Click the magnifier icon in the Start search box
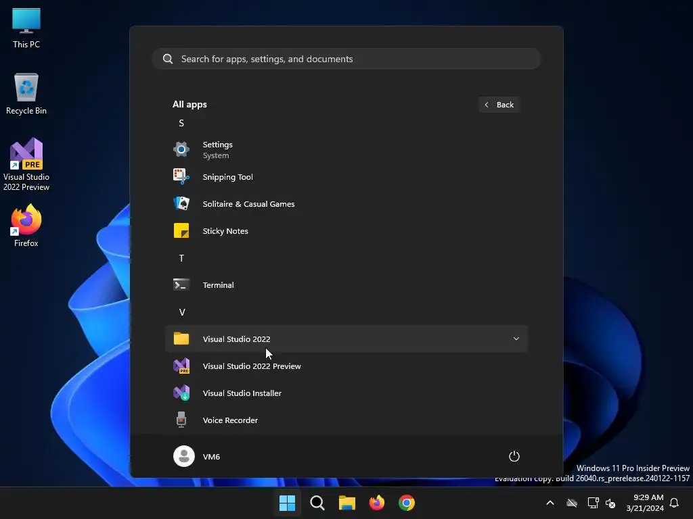 [168, 59]
